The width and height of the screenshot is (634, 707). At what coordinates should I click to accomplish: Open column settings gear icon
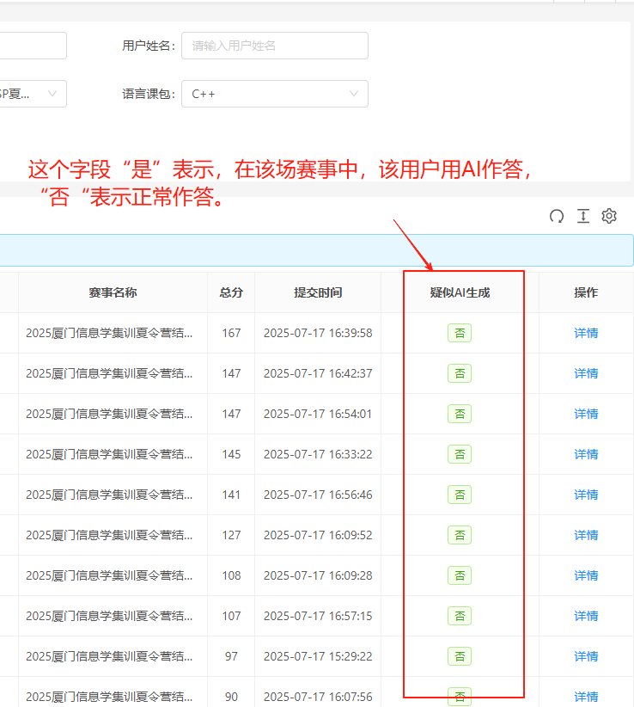[x=609, y=217]
